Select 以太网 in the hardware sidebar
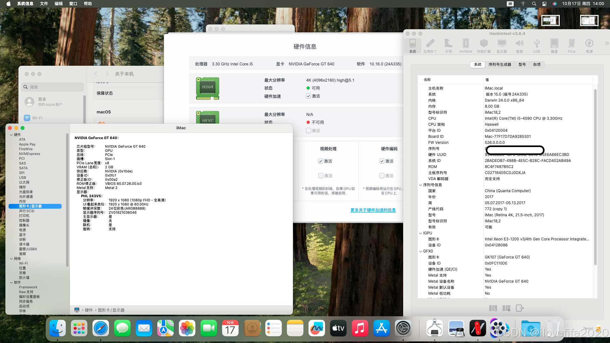Screen dimensions: 610x343 (x=24, y=182)
